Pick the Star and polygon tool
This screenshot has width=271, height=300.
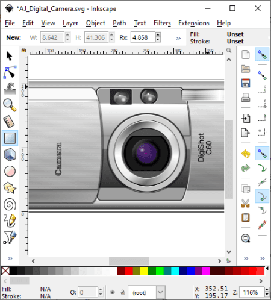(10, 188)
